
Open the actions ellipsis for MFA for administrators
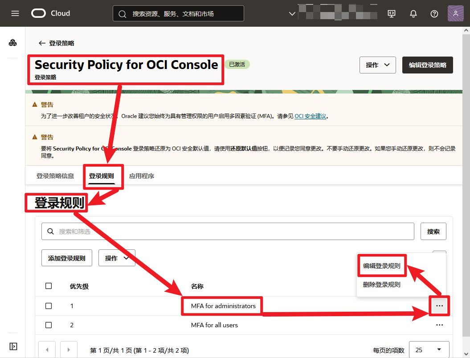439,306
